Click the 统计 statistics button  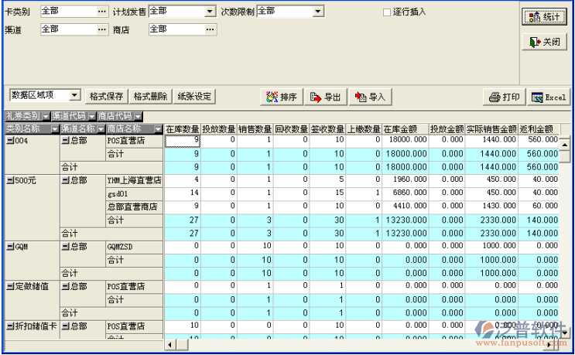coord(544,17)
